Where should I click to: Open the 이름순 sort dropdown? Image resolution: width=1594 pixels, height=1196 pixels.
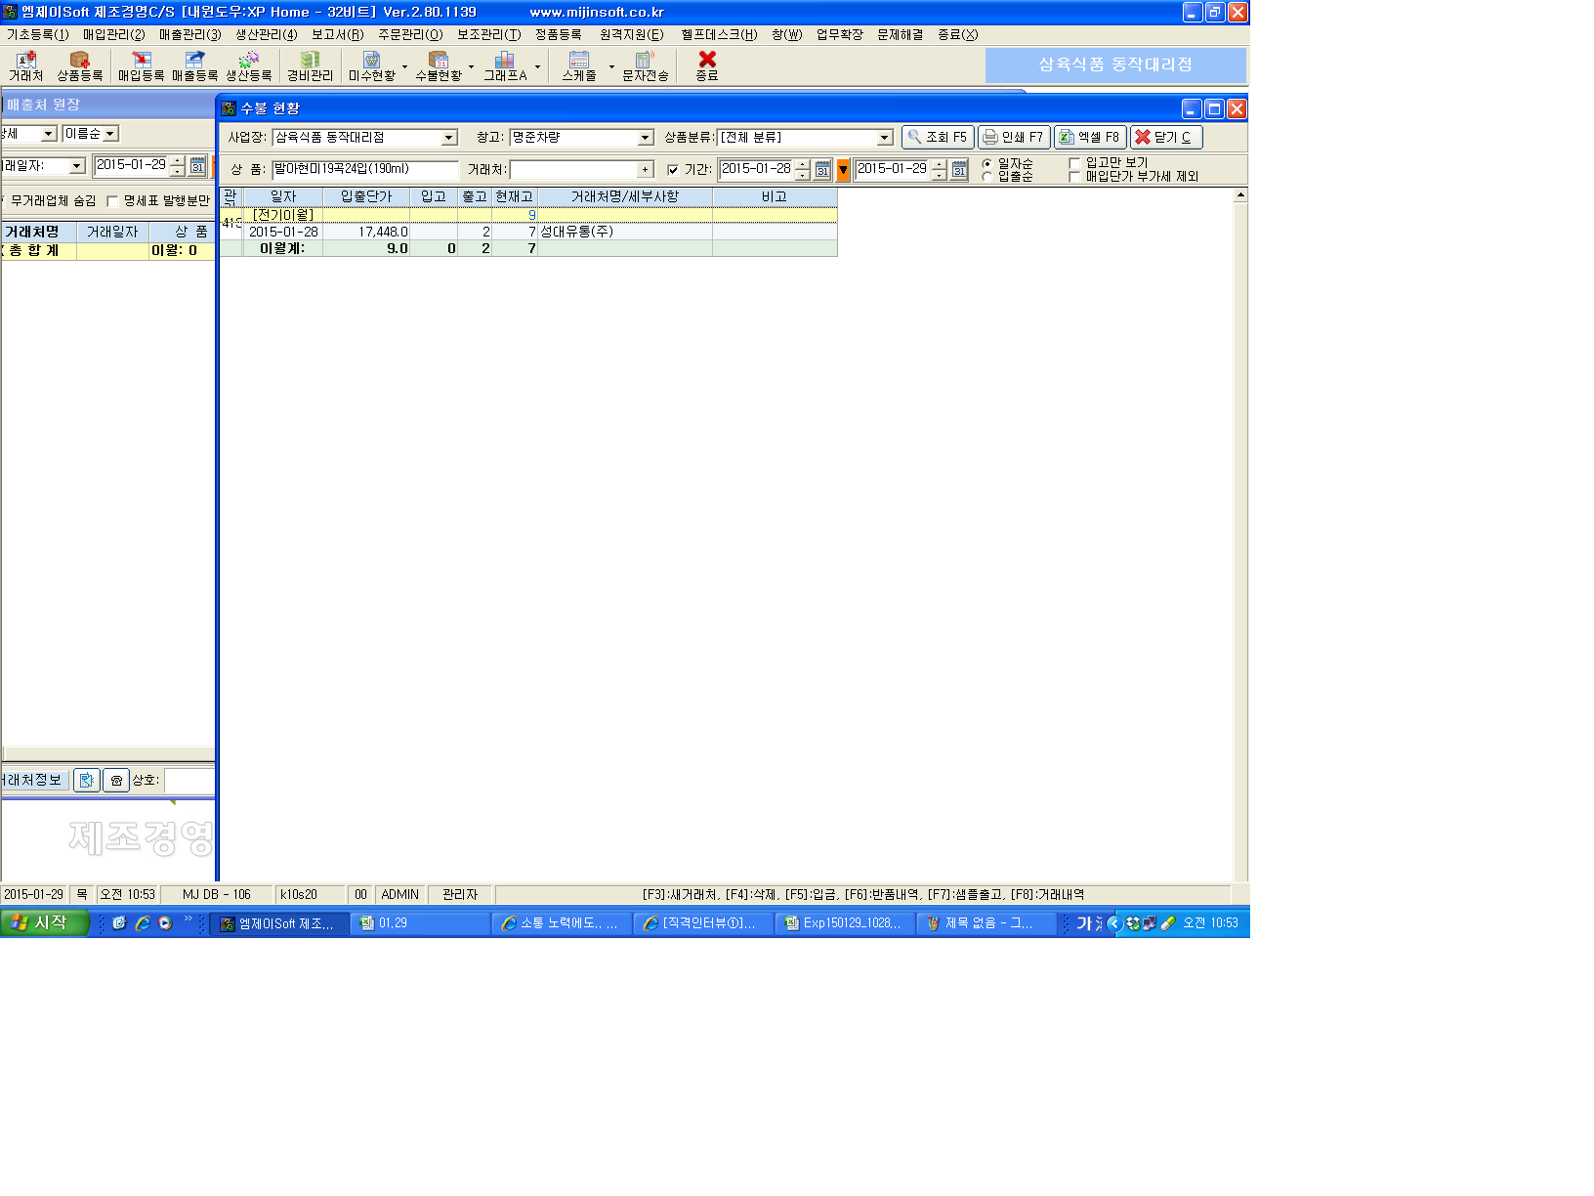110,134
